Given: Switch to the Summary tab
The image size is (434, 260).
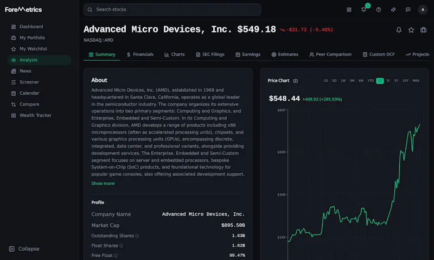Looking at the screenshot, I should (102, 54).
